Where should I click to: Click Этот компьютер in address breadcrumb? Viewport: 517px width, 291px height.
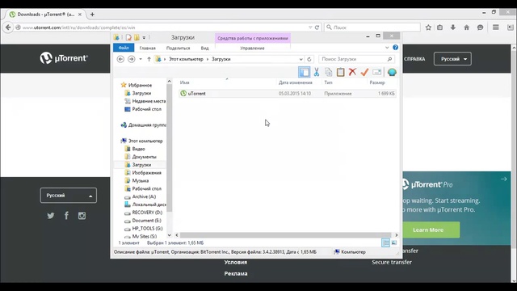tap(186, 59)
